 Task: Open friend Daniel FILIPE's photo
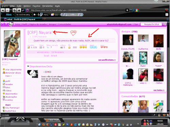128,40
